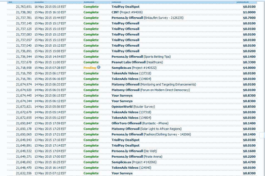
Task: Click Persona.ly Offerwall (Pirate Arena)
Action: 137,157
